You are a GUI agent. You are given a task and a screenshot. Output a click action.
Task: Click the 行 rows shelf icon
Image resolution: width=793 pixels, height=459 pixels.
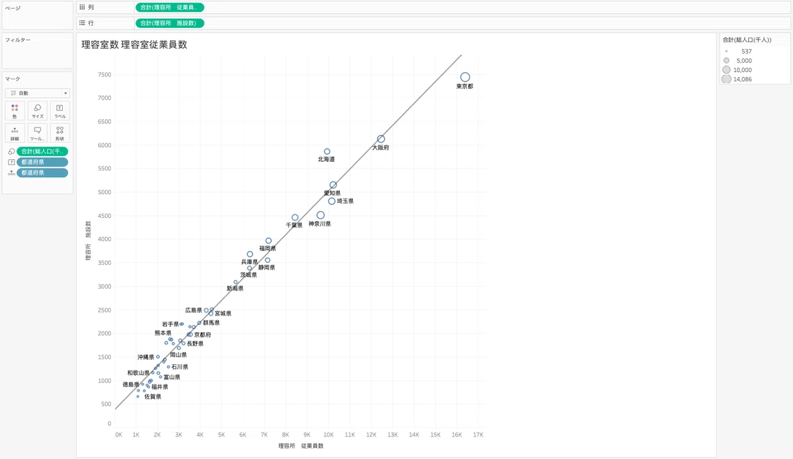[x=82, y=22]
